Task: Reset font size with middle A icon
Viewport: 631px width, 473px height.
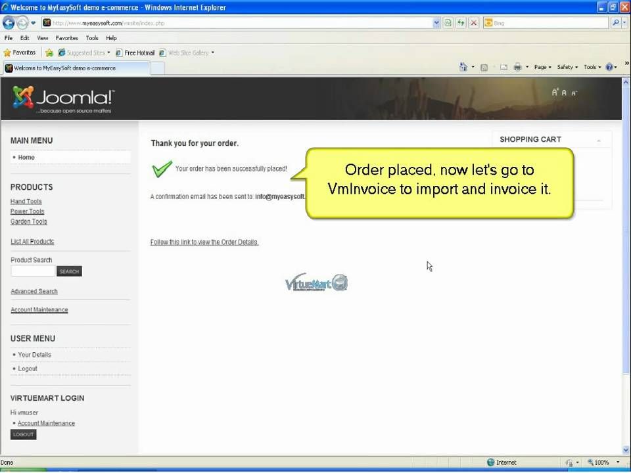Action: tap(564, 93)
